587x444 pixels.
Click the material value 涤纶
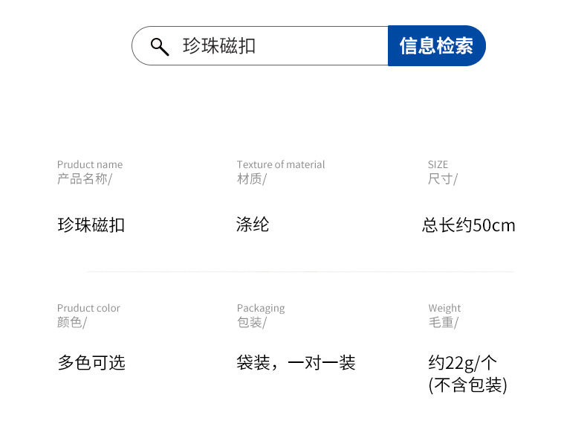click(253, 225)
